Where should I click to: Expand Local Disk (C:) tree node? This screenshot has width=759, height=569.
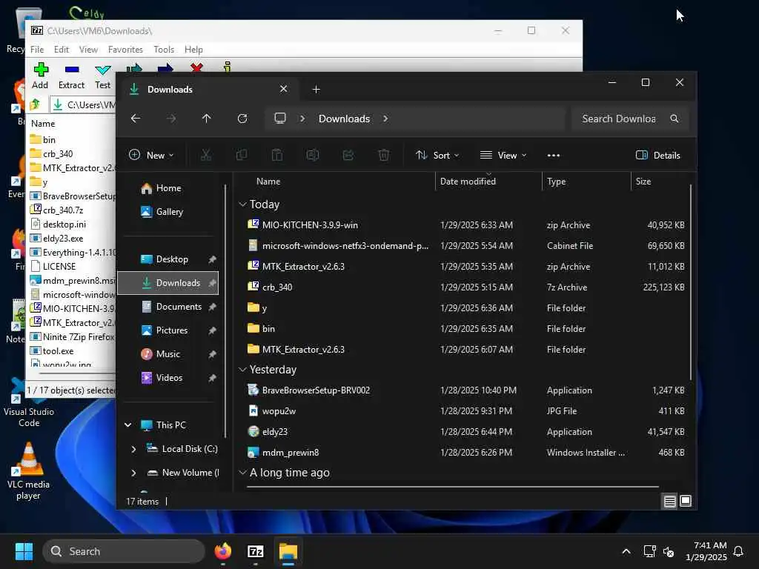pos(133,449)
